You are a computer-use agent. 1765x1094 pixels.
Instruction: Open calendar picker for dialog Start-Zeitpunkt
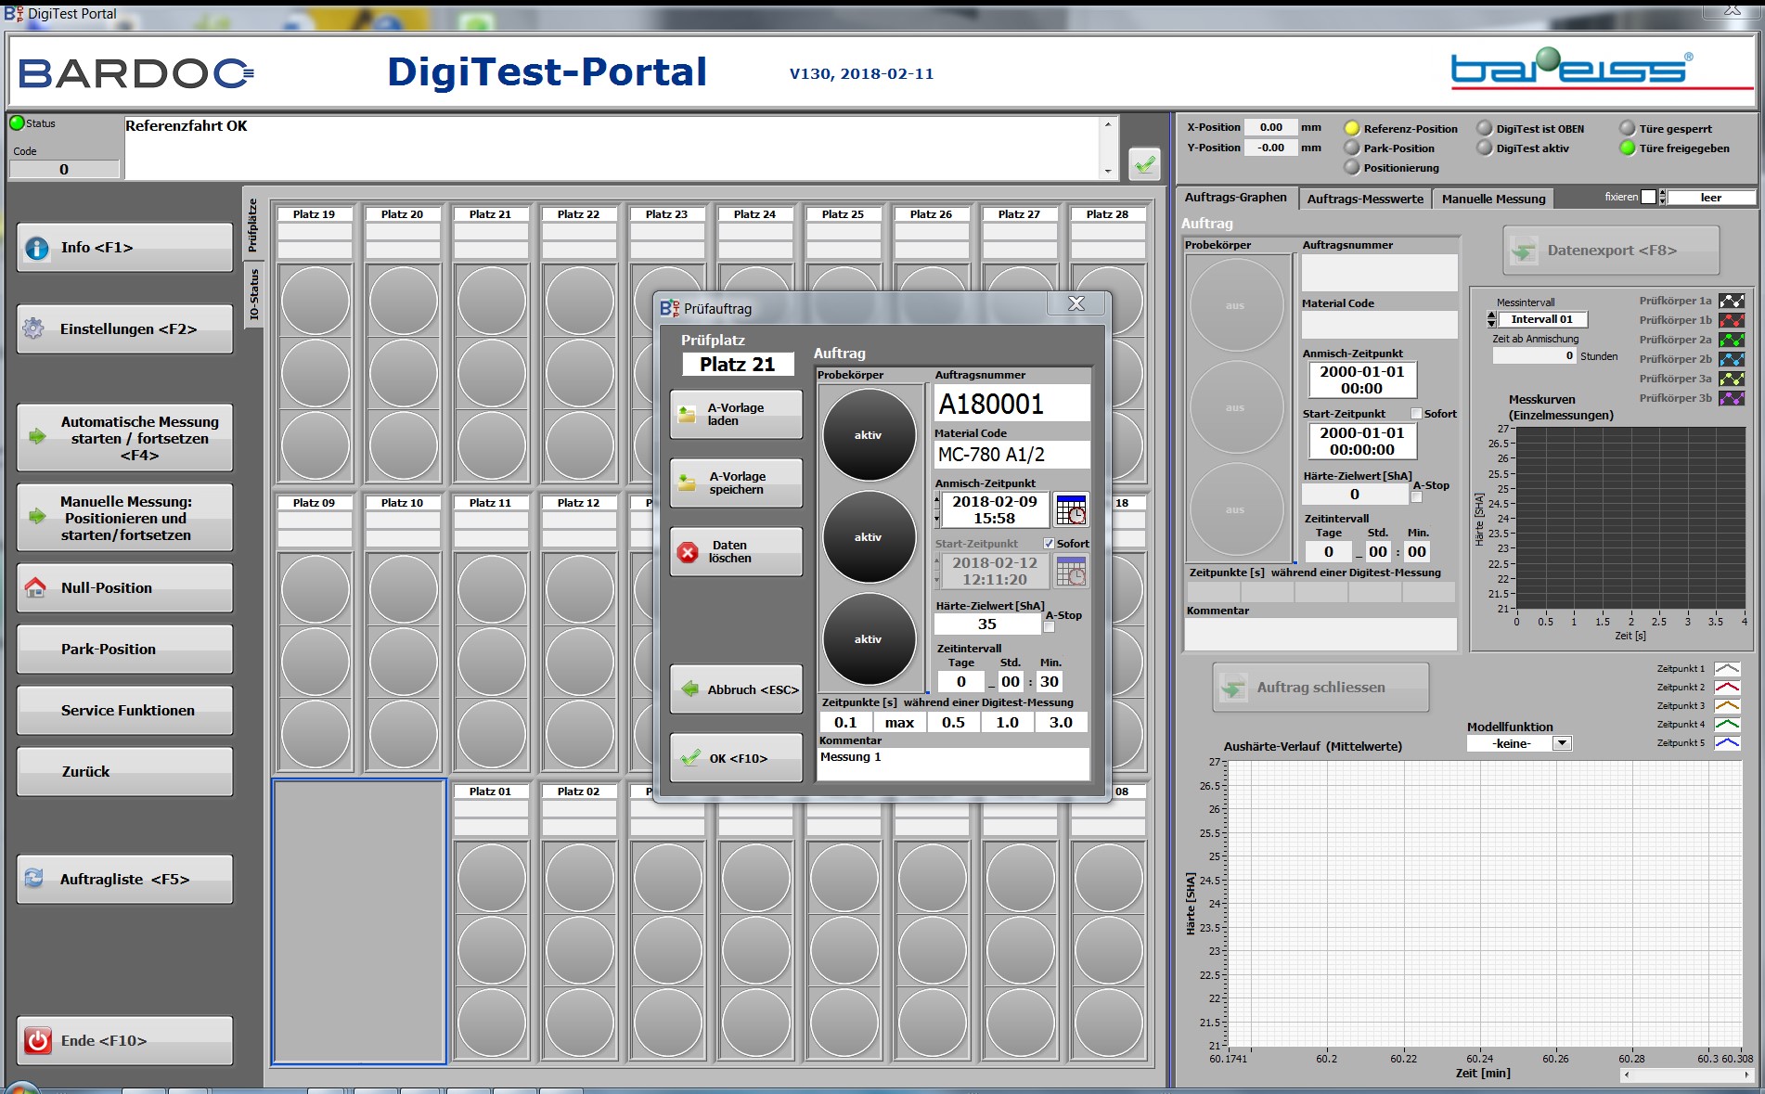[1071, 571]
